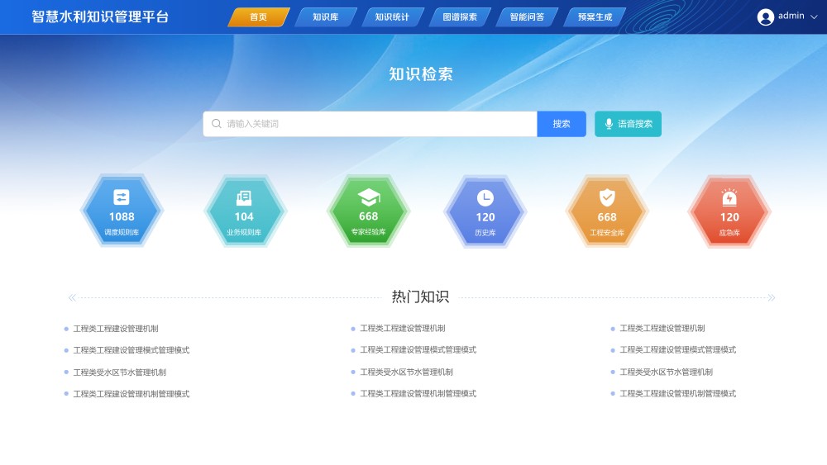Open first-column 工程类受水区节水管理机制 link
This screenshot has height=465, width=827.
tap(120, 372)
